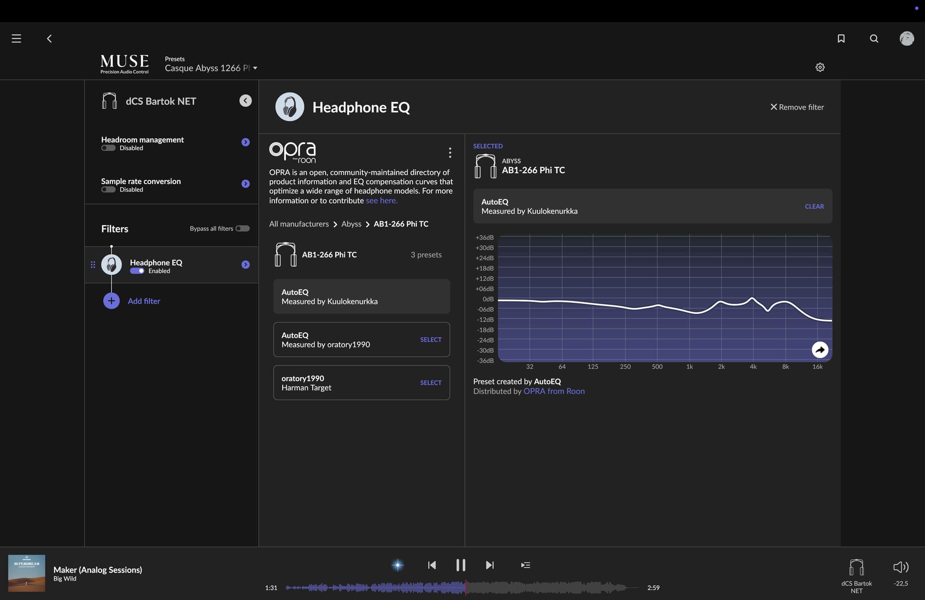Select the oratory1990 Harman Target preset

(430, 383)
